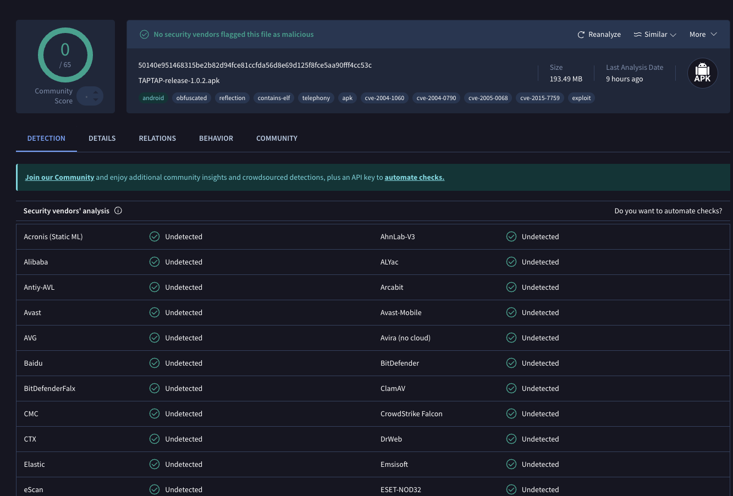Click the info icon beside Security vendors' analysis
The width and height of the screenshot is (733, 496).
coord(118,211)
